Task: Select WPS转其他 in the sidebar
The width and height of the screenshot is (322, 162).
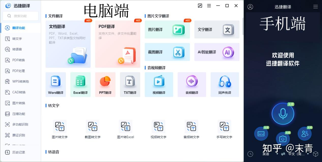Action: click(x=21, y=81)
